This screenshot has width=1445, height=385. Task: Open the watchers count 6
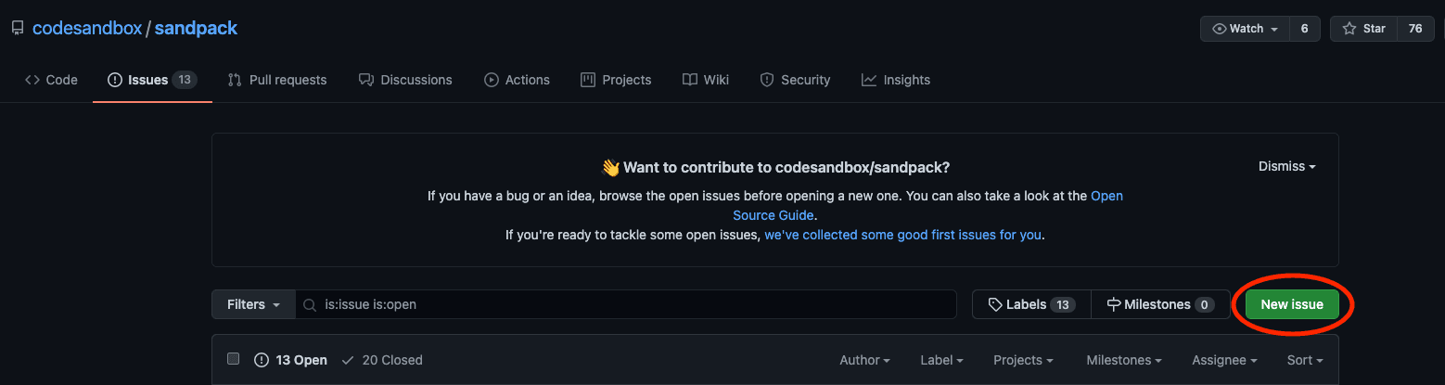[1304, 29]
